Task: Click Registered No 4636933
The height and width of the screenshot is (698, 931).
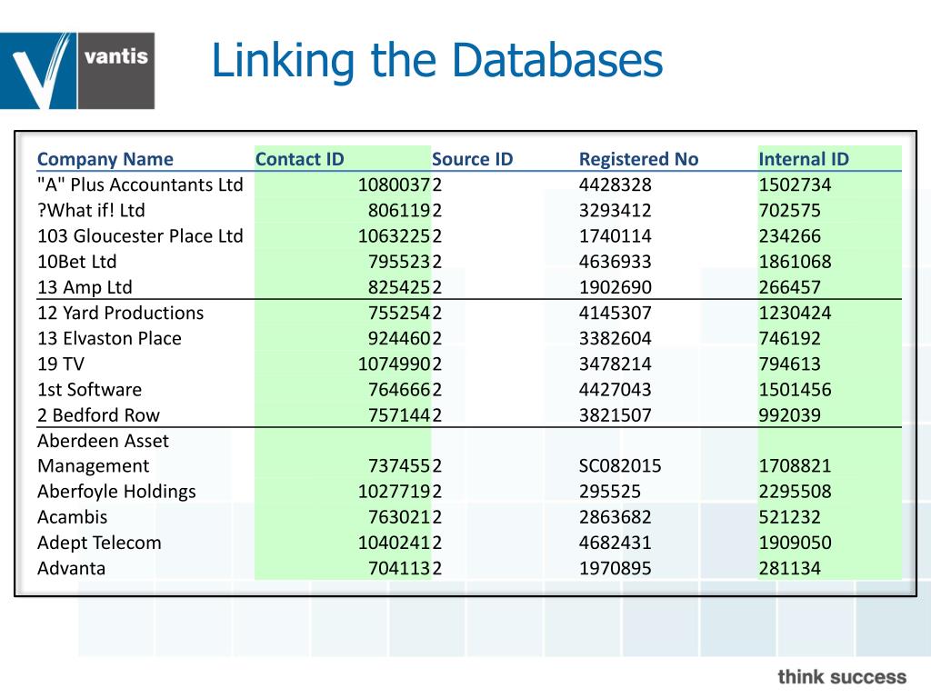Action: pyautogui.click(x=616, y=261)
